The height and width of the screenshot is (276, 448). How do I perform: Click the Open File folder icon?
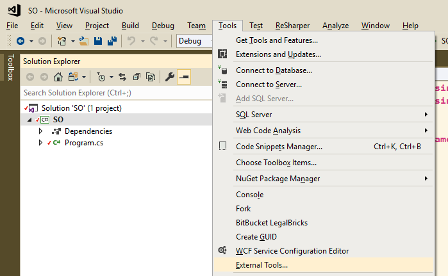pos(84,41)
